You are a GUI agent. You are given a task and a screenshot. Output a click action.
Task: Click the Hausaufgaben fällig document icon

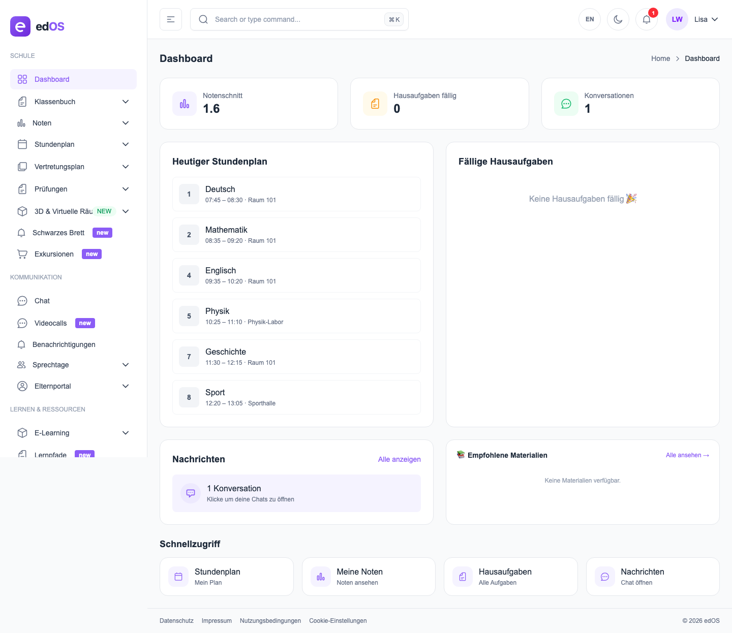tap(375, 104)
